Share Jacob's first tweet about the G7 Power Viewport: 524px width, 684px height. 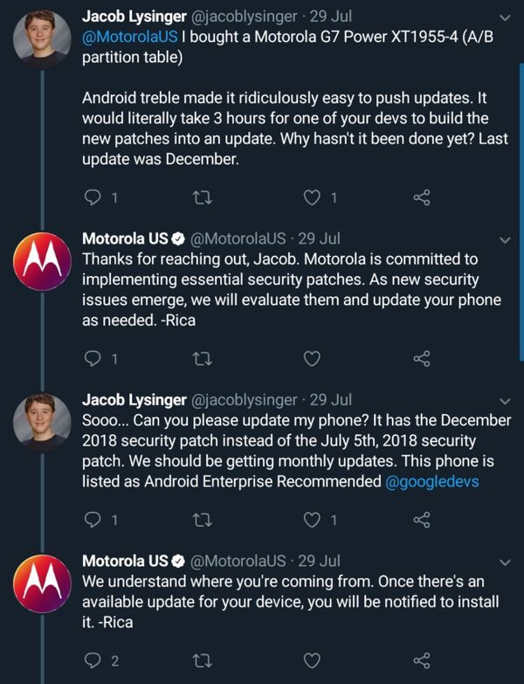[421, 197]
